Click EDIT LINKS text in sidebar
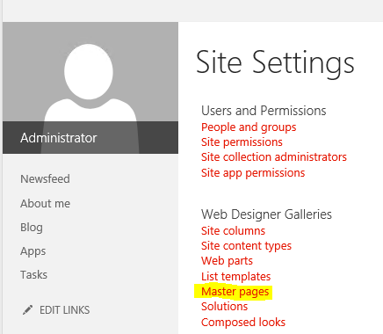 pyautogui.click(x=65, y=310)
